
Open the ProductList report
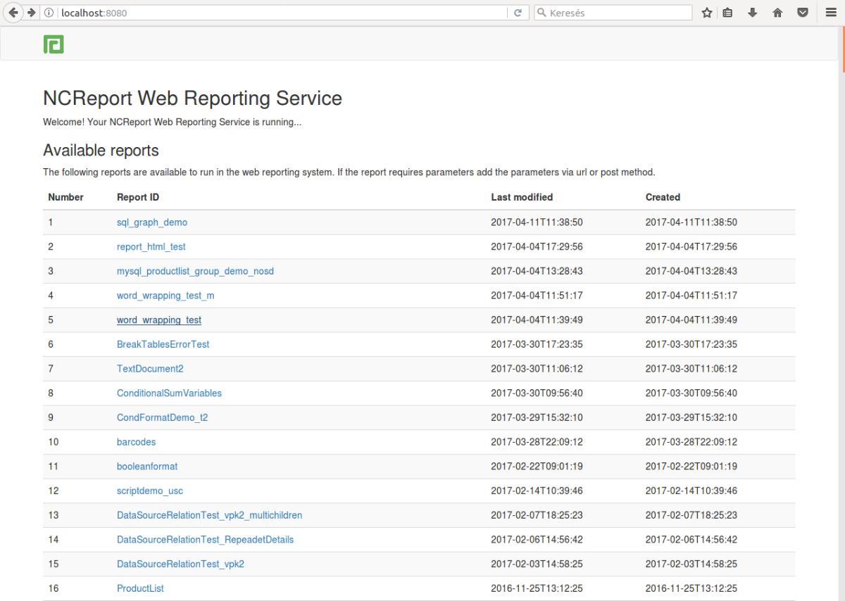(x=140, y=588)
